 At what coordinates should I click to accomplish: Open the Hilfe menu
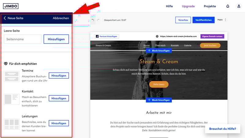click(x=169, y=6)
